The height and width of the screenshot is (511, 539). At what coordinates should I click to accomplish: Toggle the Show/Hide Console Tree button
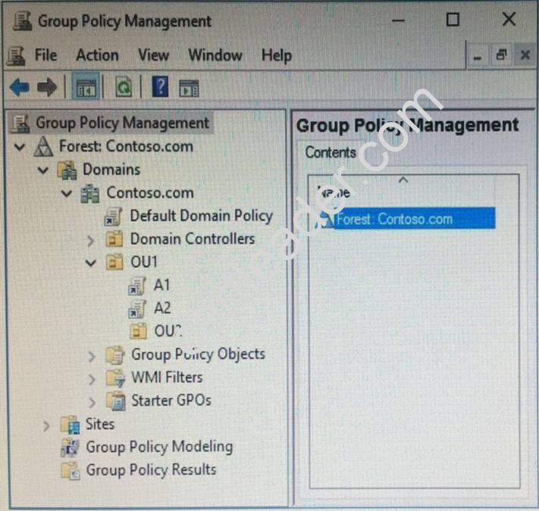86,86
